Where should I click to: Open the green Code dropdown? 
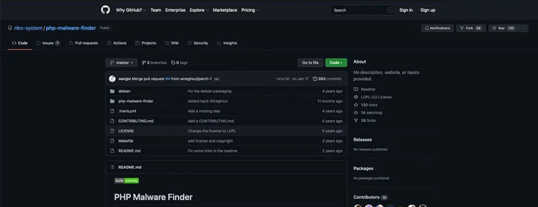tap(336, 62)
